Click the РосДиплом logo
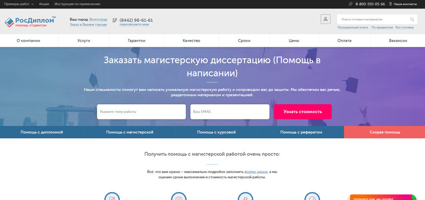425x200 pixels. pyautogui.click(x=30, y=22)
